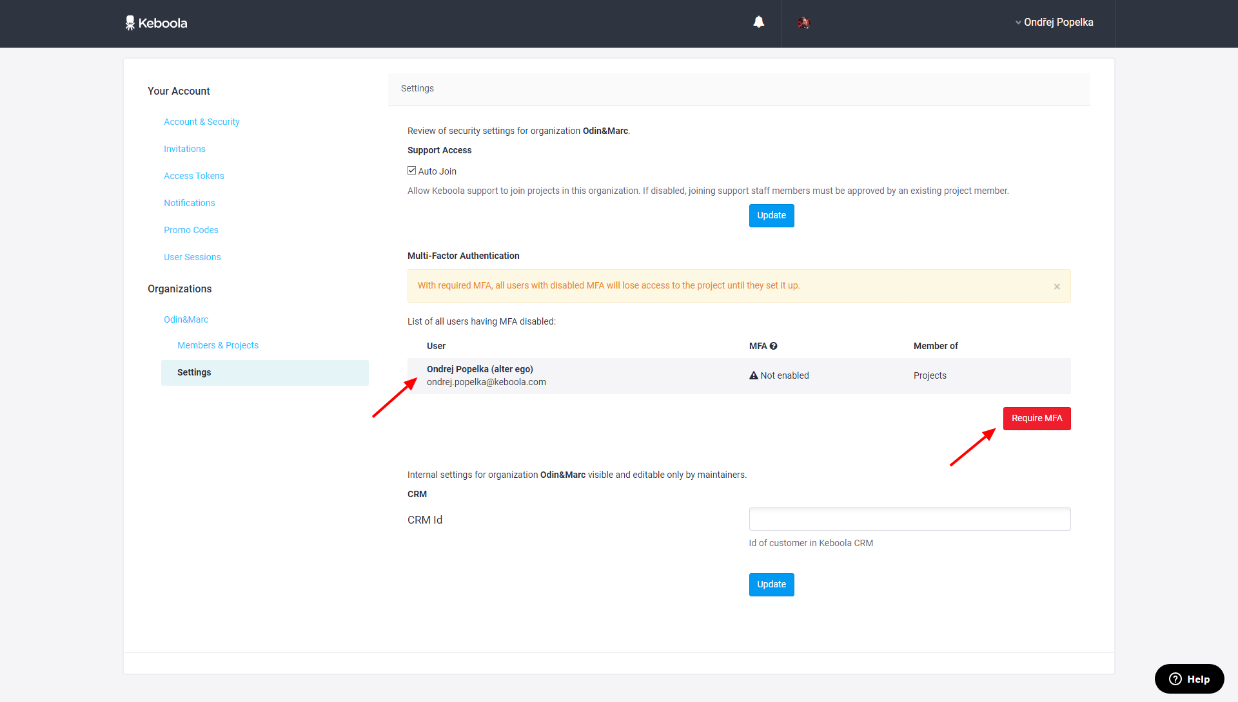This screenshot has height=702, width=1238.
Task: Go to Invitations
Action: pyautogui.click(x=184, y=149)
